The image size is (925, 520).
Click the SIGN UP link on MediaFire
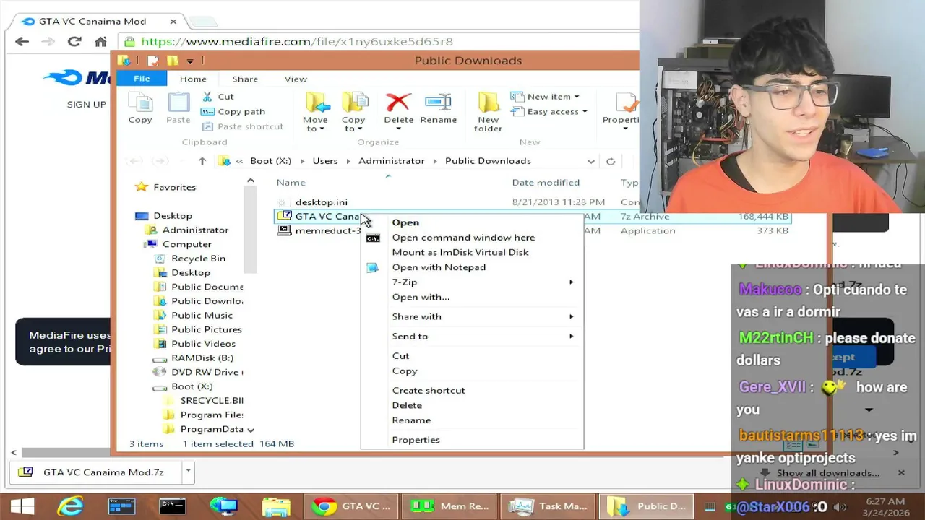point(87,104)
